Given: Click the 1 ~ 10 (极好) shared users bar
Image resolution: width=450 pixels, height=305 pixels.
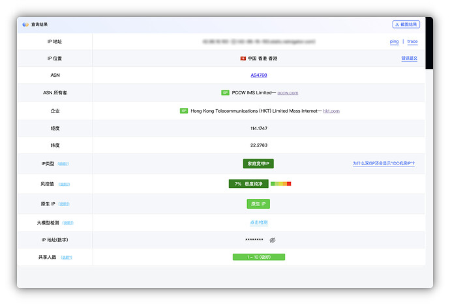Looking at the screenshot, I should pyautogui.click(x=258, y=257).
